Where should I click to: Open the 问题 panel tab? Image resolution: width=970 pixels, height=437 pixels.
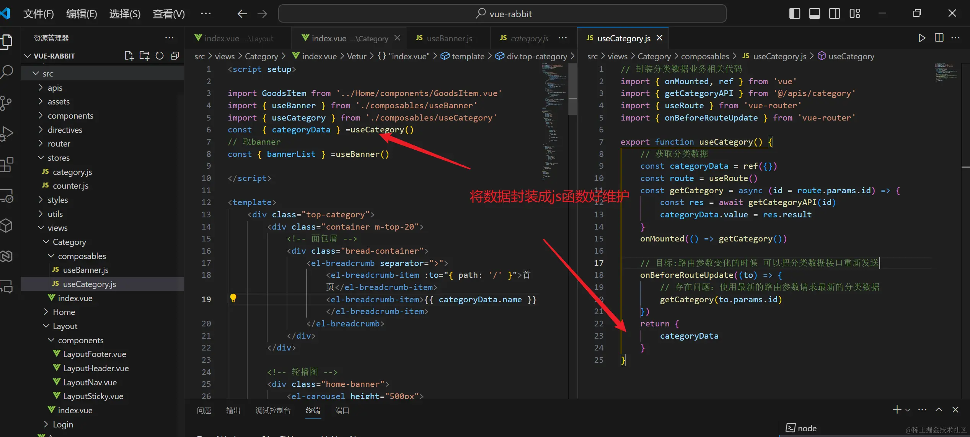click(x=204, y=410)
